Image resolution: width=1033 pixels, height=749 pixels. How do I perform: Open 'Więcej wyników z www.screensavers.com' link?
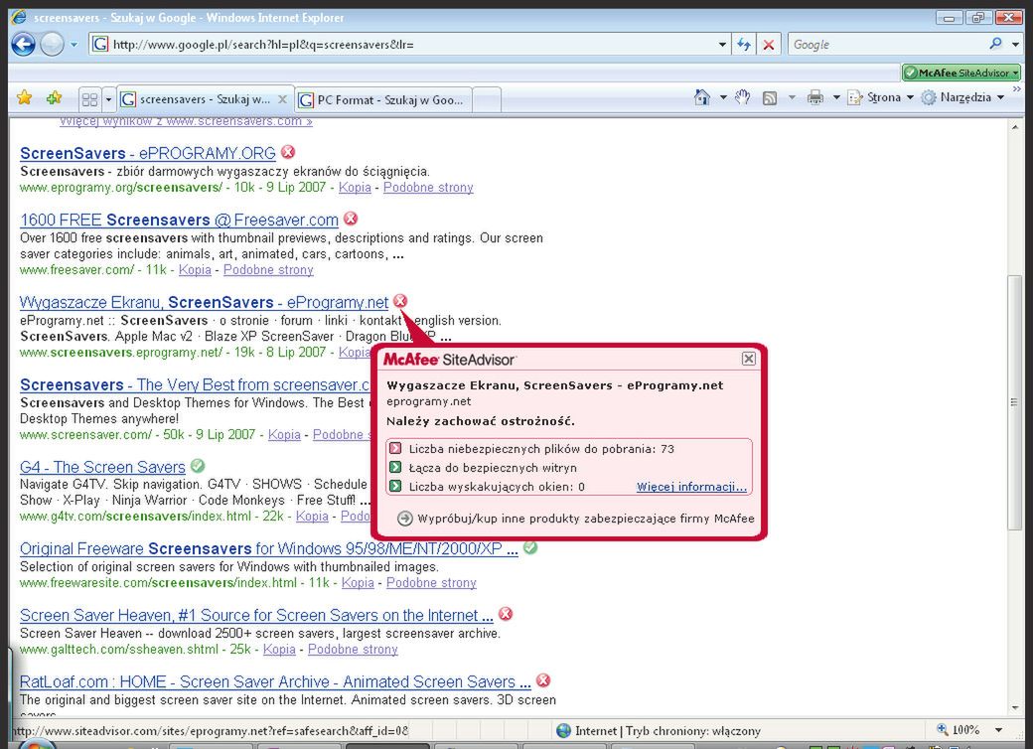point(186,121)
